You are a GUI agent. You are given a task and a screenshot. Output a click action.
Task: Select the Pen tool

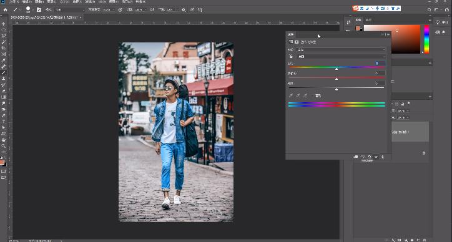[x=4, y=115]
